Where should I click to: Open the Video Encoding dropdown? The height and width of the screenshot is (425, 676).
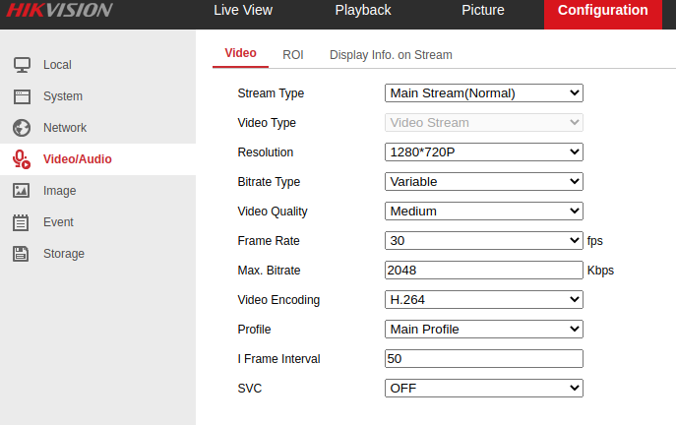(484, 300)
